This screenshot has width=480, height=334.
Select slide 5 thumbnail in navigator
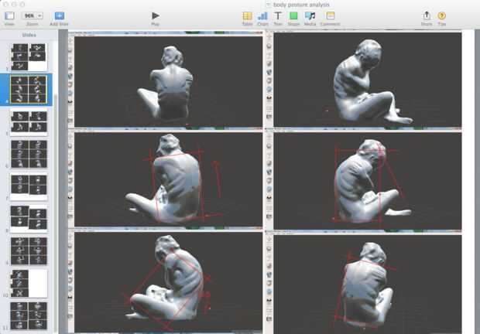[x=29, y=122]
